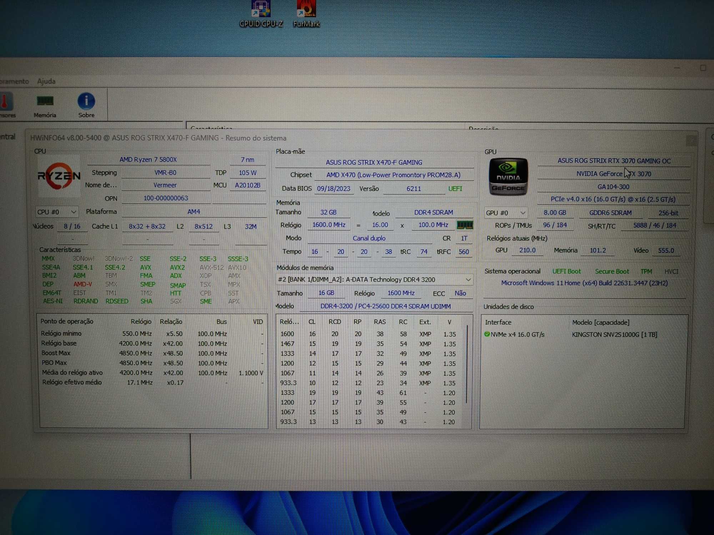Click the Relógio efetivo médio row
This screenshot has width=714, height=535.
pos(152,382)
